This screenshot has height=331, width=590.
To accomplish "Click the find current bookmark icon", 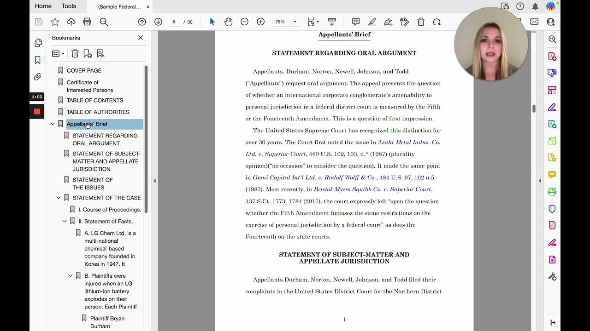I will (100, 54).
